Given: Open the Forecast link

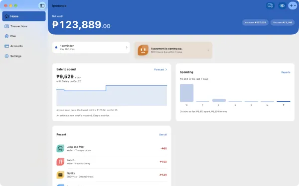Looking at the screenshot, I should click(x=160, y=69).
